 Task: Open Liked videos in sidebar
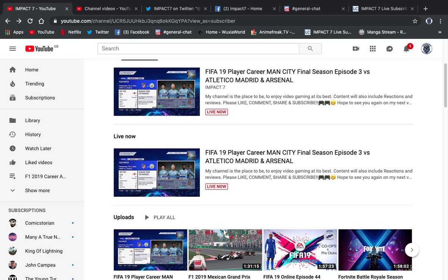pos(42,162)
